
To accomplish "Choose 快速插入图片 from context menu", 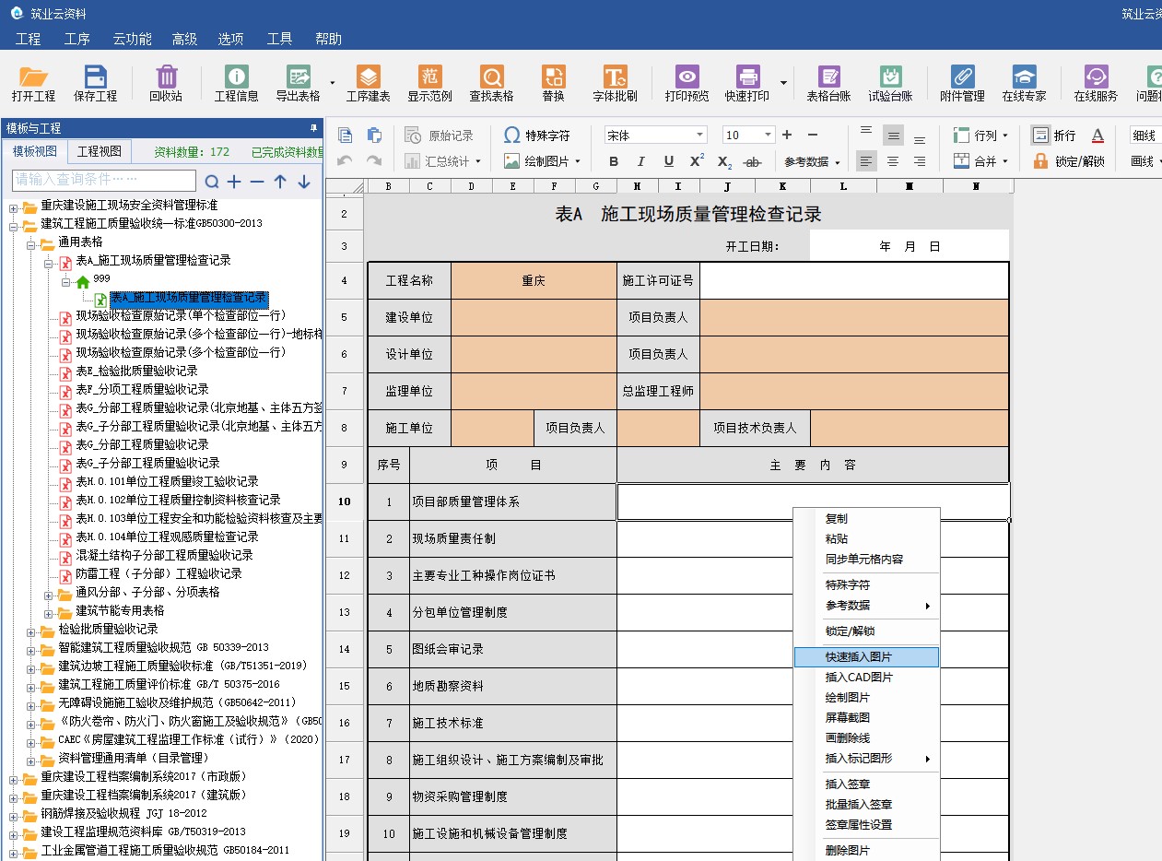I will [866, 657].
